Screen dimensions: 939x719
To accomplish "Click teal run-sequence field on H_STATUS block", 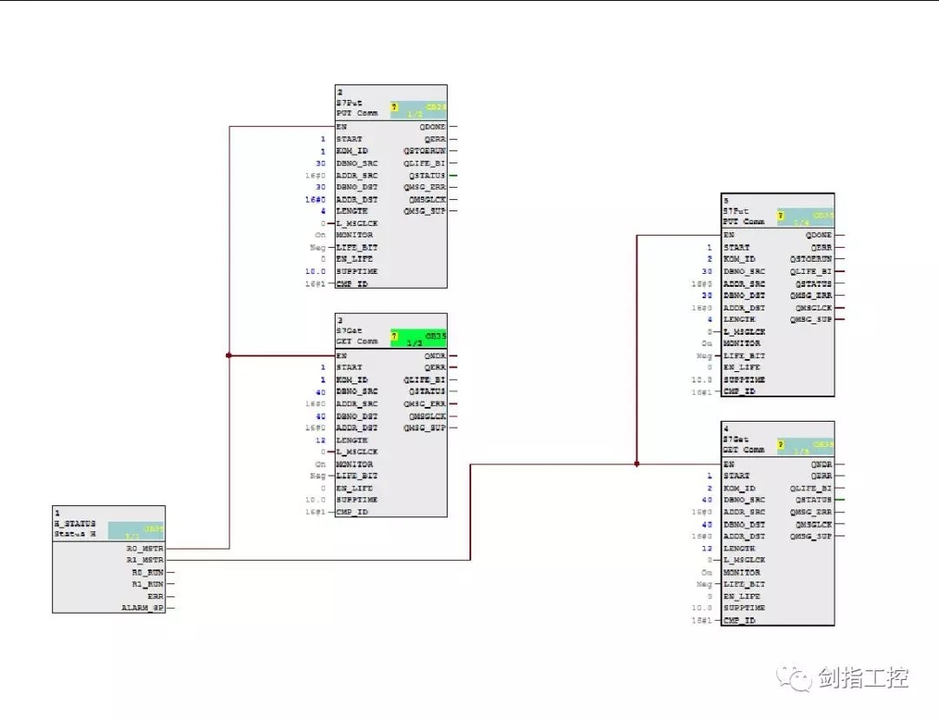I will [x=136, y=531].
